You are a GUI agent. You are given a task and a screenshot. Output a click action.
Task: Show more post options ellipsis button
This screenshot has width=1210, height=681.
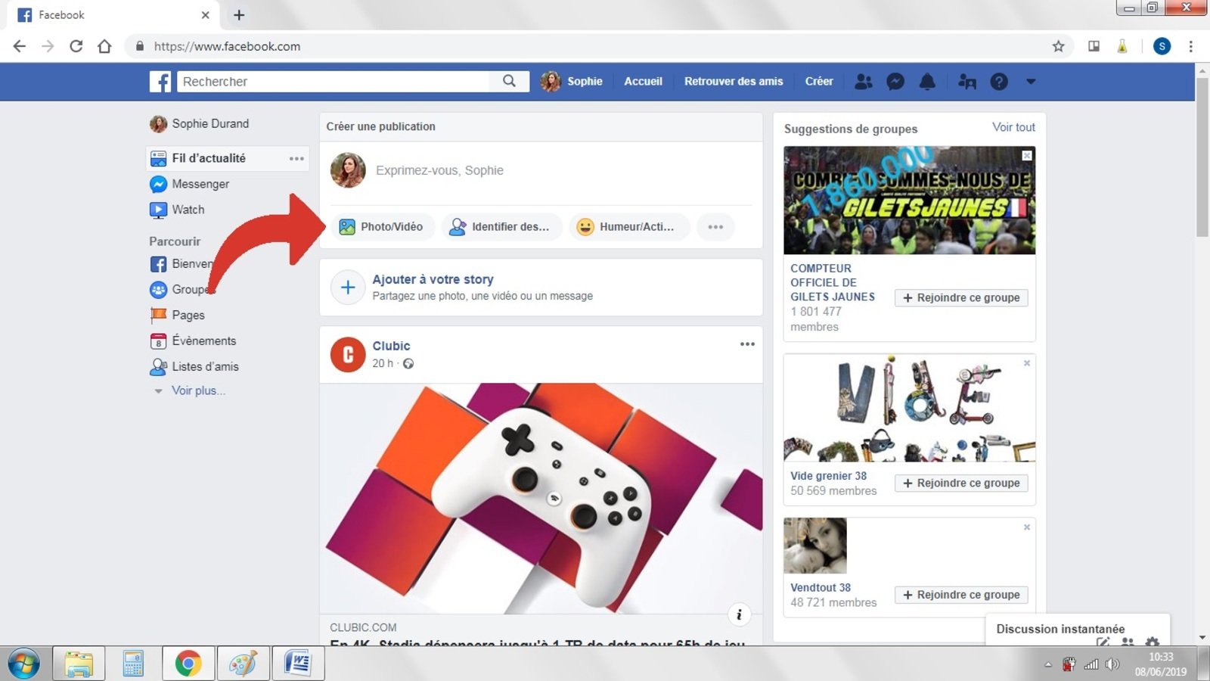coord(715,226)
